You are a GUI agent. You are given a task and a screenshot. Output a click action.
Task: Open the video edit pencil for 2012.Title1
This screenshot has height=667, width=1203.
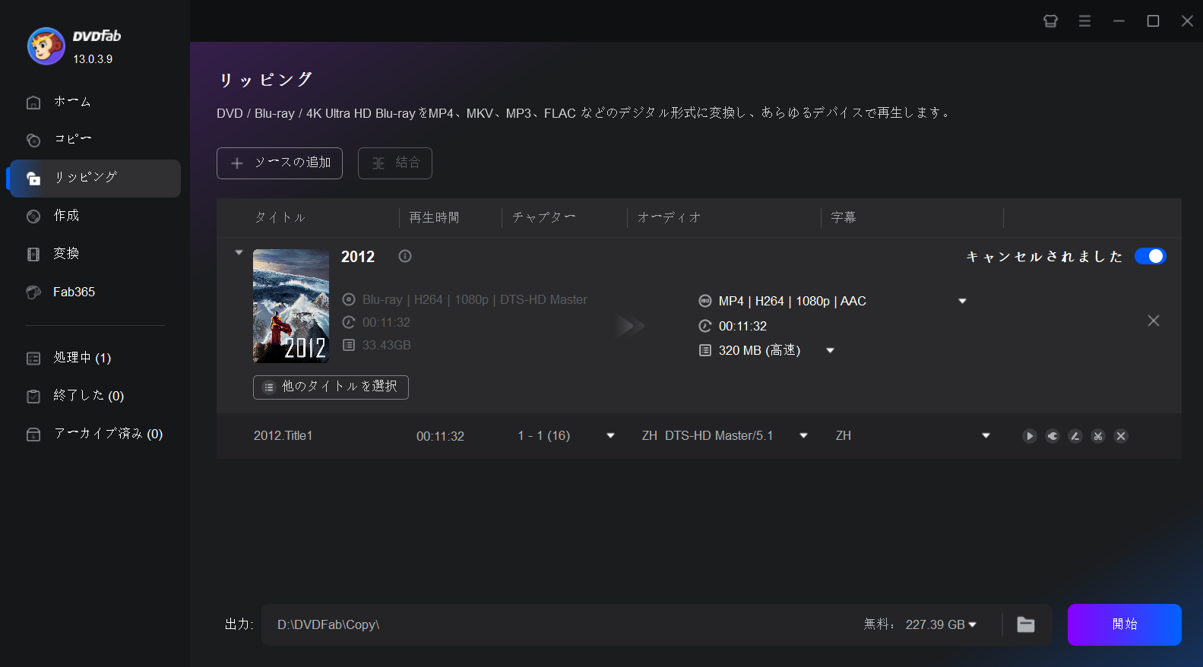pyautogui.click(x=1075, y=436)
